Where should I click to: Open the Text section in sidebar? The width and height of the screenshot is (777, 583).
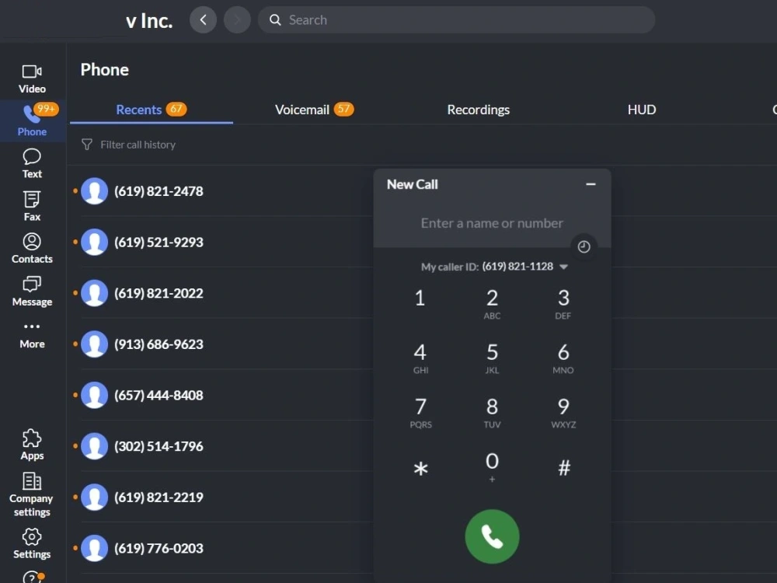tap(32, 163)
